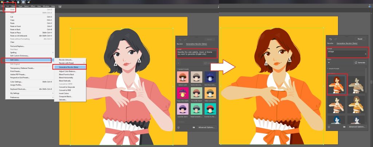Select the Salmon sushi mushroom sample prompt
Image resolution: width=373 pixels, height=147 pixels.
click(x=183, y=77)
